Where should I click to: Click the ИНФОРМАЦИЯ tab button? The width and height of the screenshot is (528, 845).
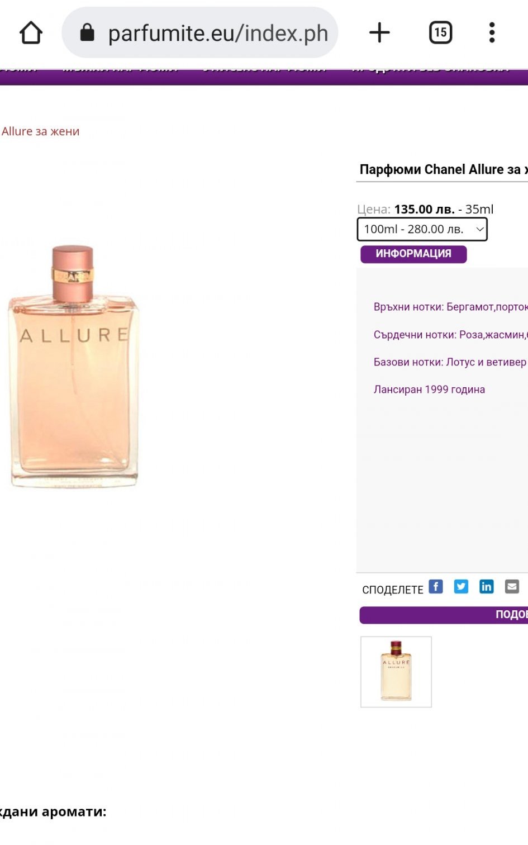coord(413,254)
